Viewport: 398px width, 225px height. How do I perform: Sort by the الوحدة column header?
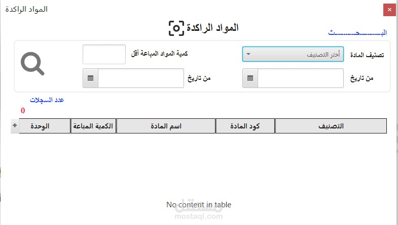pos(45,126)
